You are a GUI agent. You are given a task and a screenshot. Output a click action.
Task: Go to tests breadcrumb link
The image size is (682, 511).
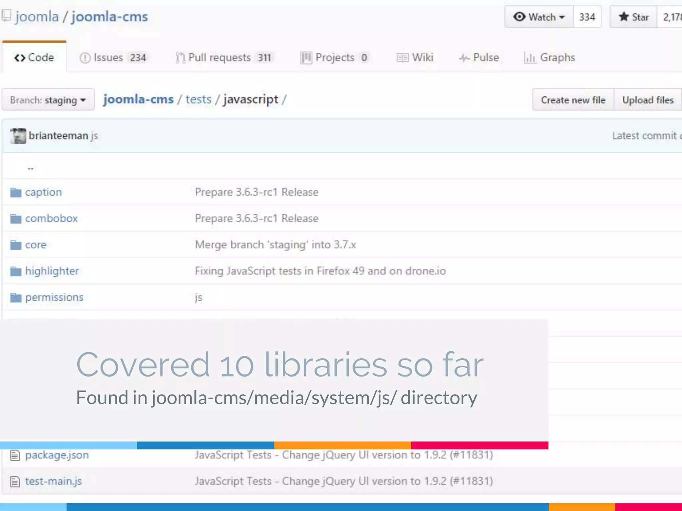[x=198, y=99]
